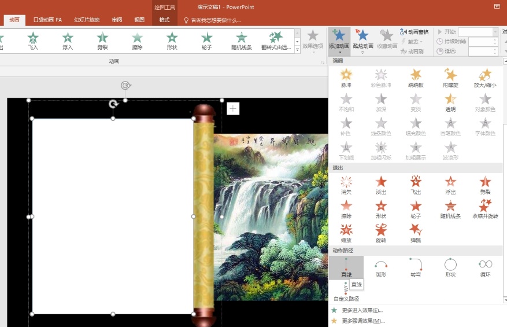Click the 动画刷 animation painter
Screen dimensions: 507x327
[412, 51]
